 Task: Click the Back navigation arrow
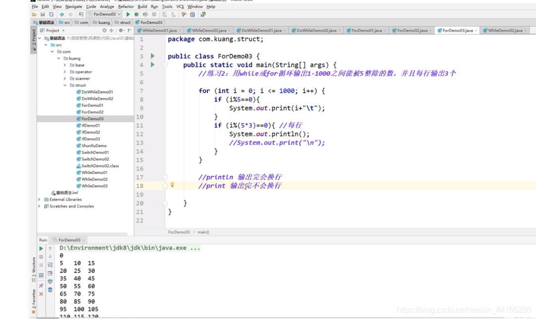click(x=62, y=14)
